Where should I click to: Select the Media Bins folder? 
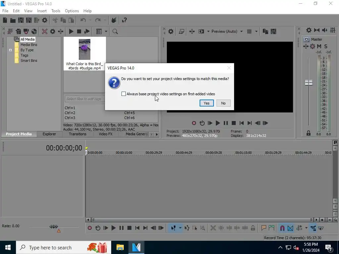pos(29,45)
